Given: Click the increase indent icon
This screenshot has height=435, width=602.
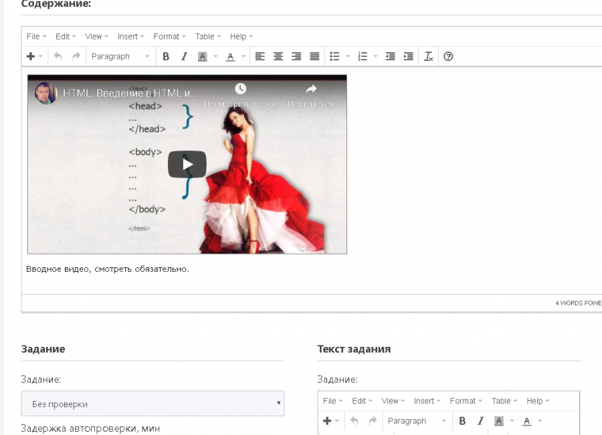Looking at the screenshot, I should [409, 57].
